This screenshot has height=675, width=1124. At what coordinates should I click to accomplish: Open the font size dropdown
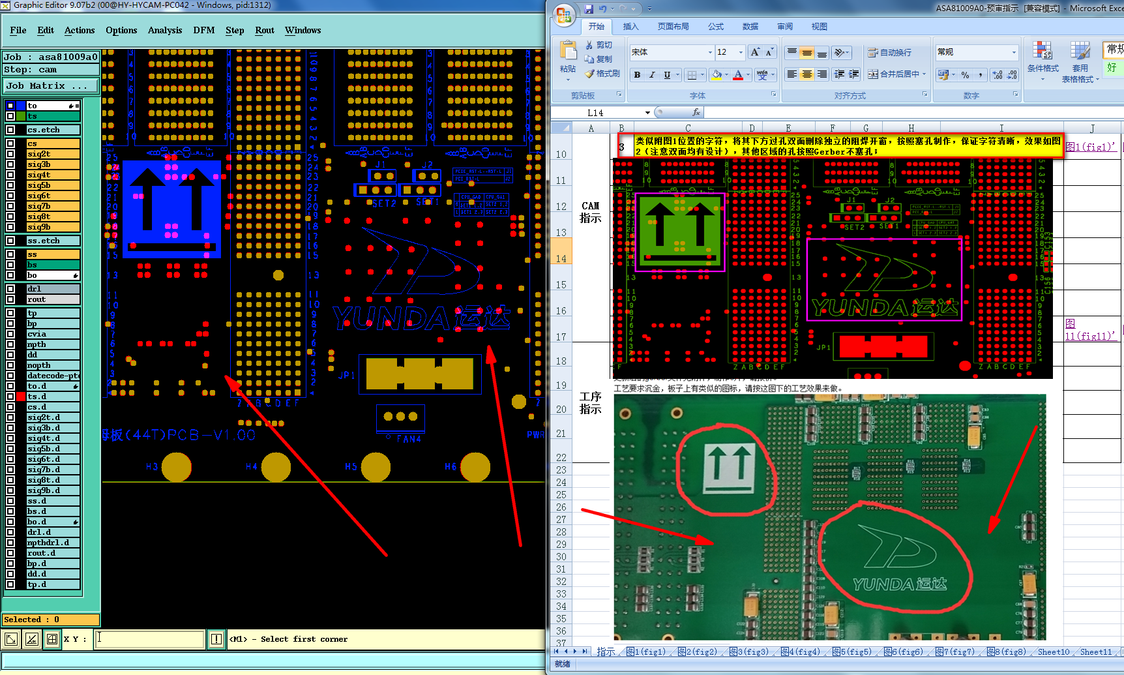741,52
